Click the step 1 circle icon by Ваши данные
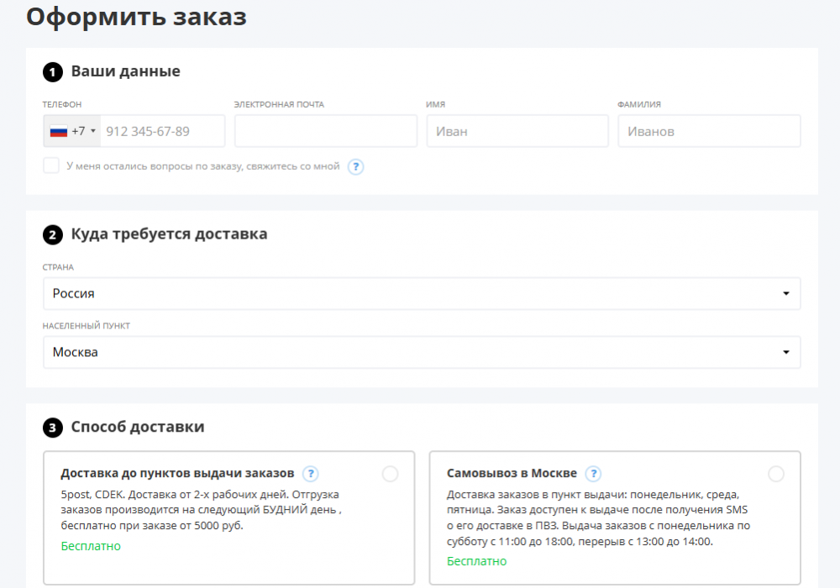Screen dimensions: 840x588 coord(53,73)
